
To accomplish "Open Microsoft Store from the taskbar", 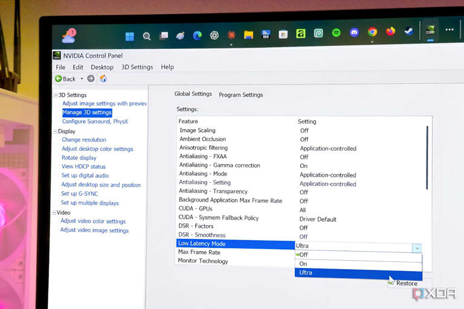I will click(x=283, y=34).
